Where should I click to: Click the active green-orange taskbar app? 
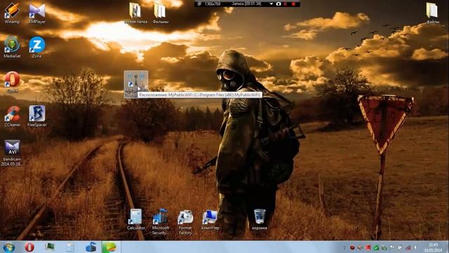pyautogui.click(x=111, y=247)
